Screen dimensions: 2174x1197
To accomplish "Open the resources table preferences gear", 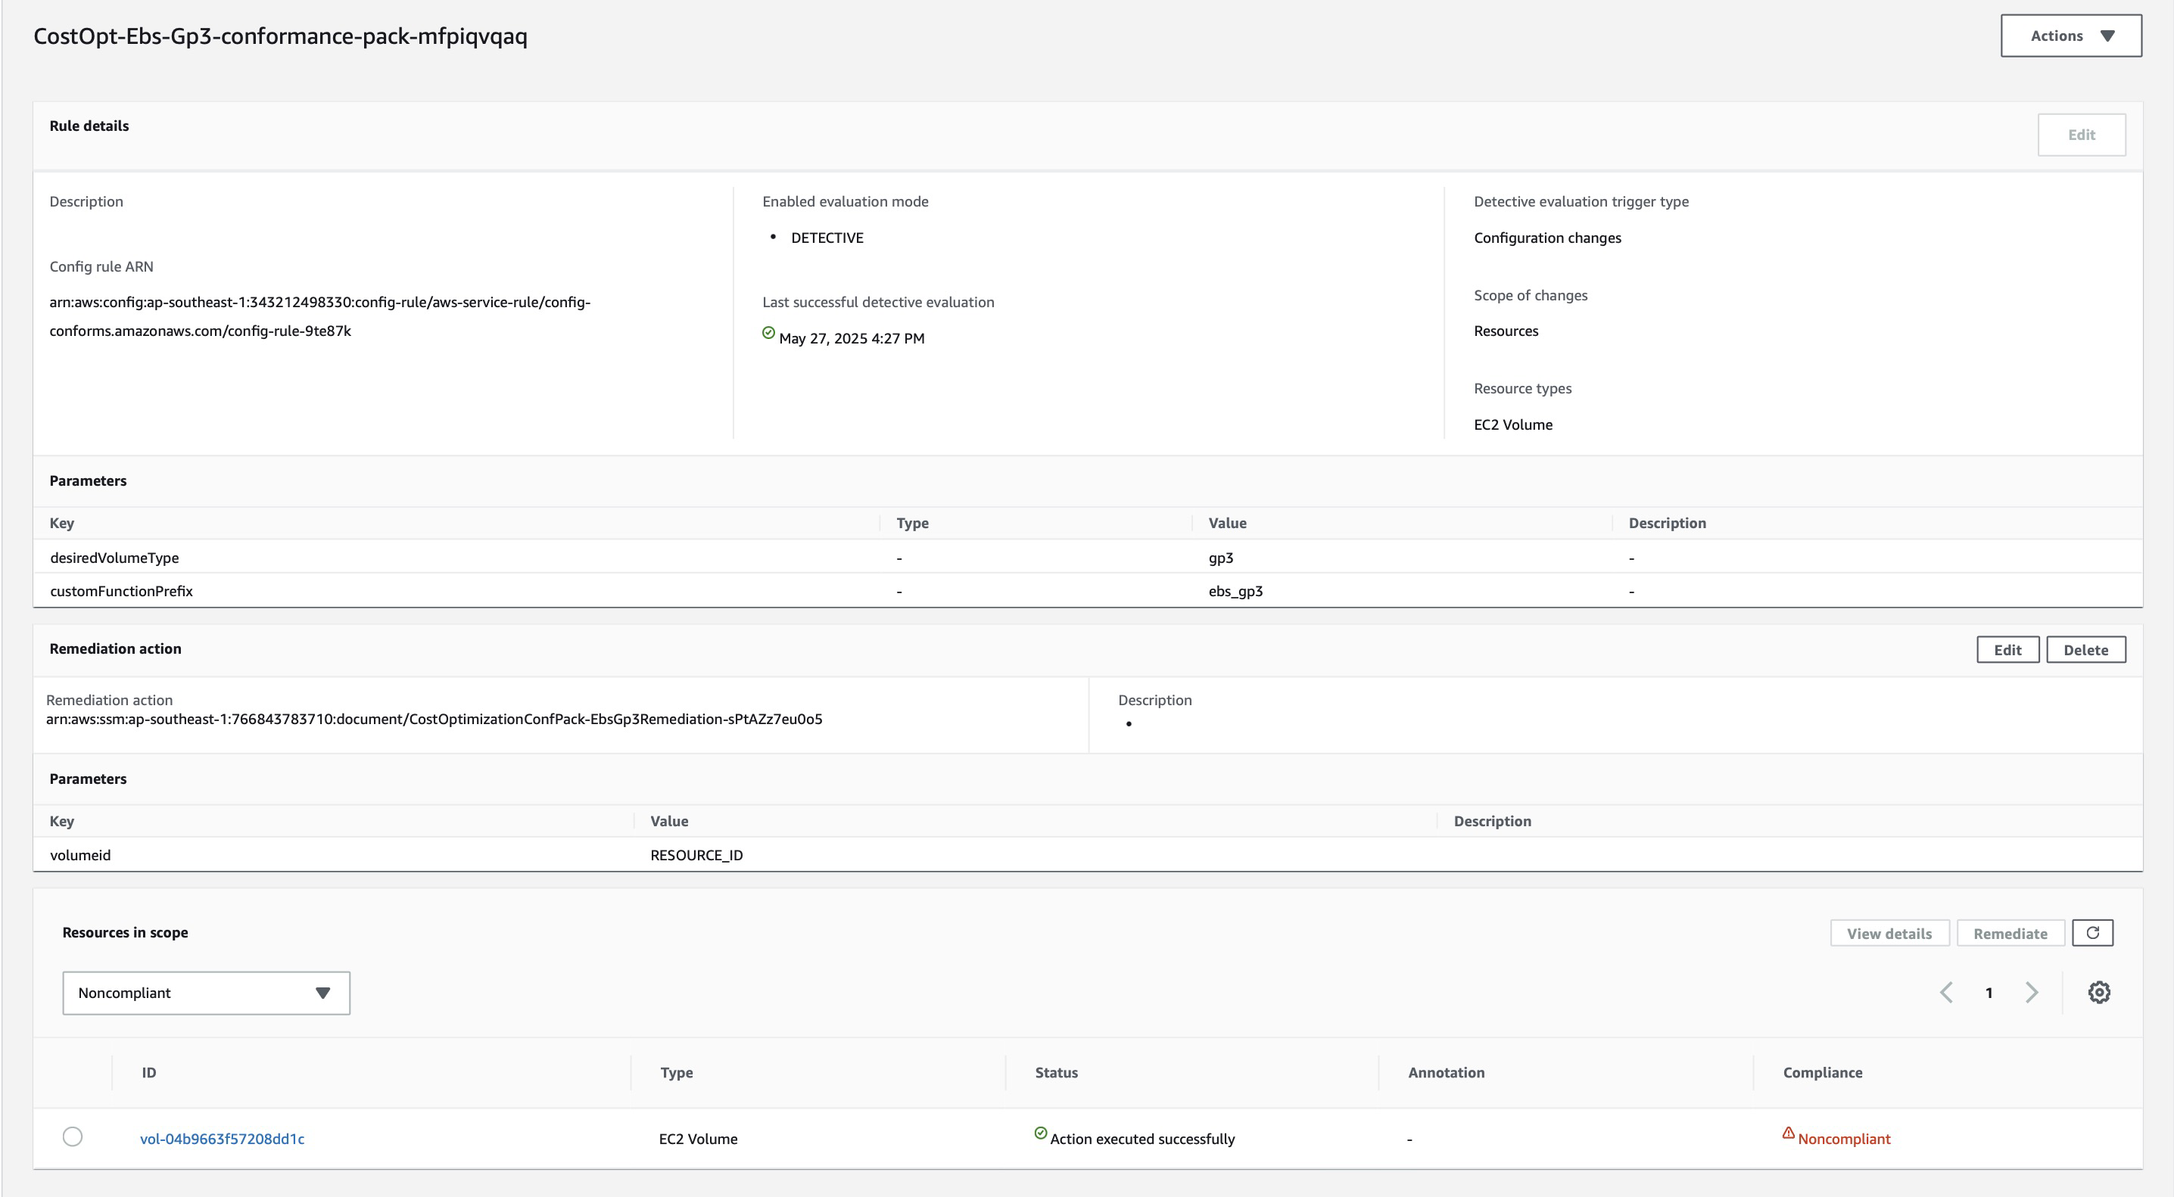I will [x=2100, y=993].
